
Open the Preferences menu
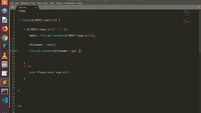[70, 3]
